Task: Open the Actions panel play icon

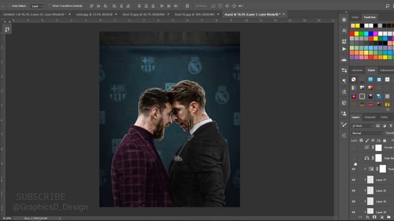Action: [344, 49]
